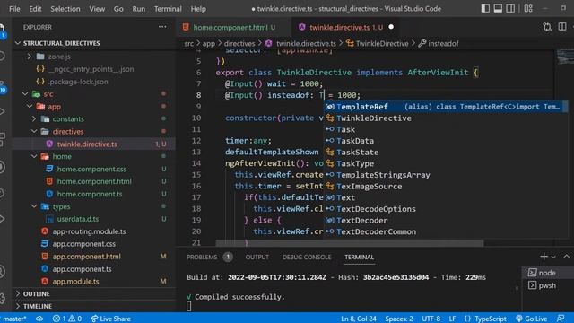Viewport: 574px width, 323px height.
Task: Click editor horizontal scrollbar
Action: (x=349, y=243)
